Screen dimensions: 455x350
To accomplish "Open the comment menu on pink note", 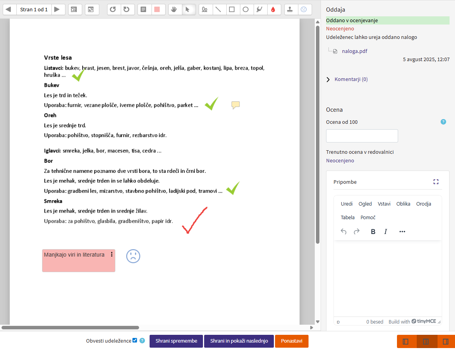I will tap(112, 254).
